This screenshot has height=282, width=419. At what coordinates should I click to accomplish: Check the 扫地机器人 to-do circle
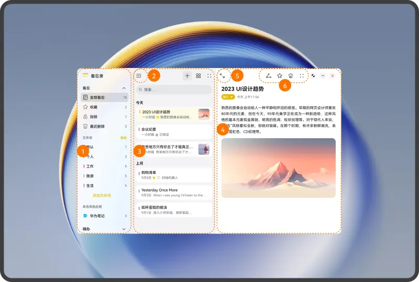[x=159, y=177]
